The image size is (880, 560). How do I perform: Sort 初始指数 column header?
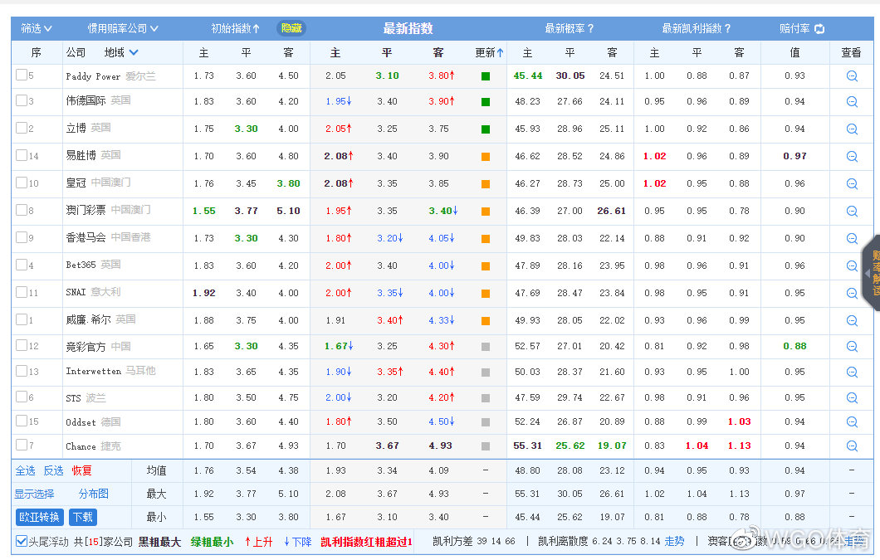click(x=235, y=28)
